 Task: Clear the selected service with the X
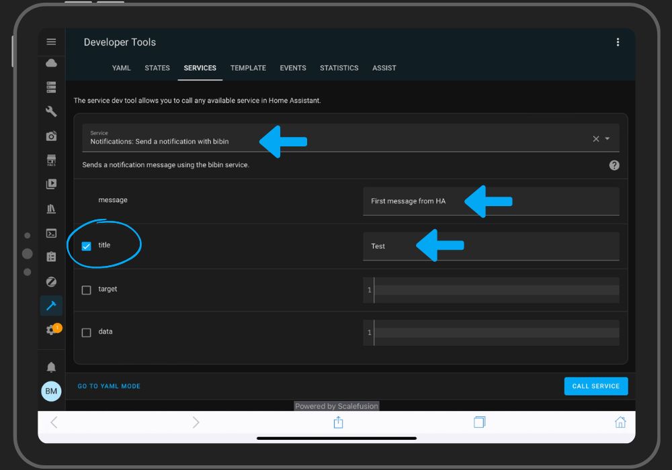click(595, 138)
